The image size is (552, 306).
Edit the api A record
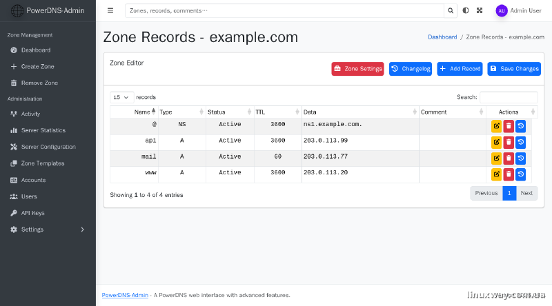496,142
